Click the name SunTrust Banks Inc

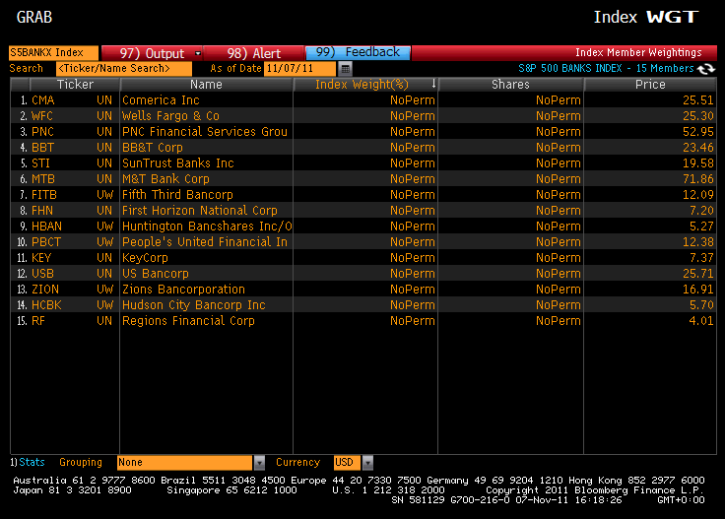178,163
